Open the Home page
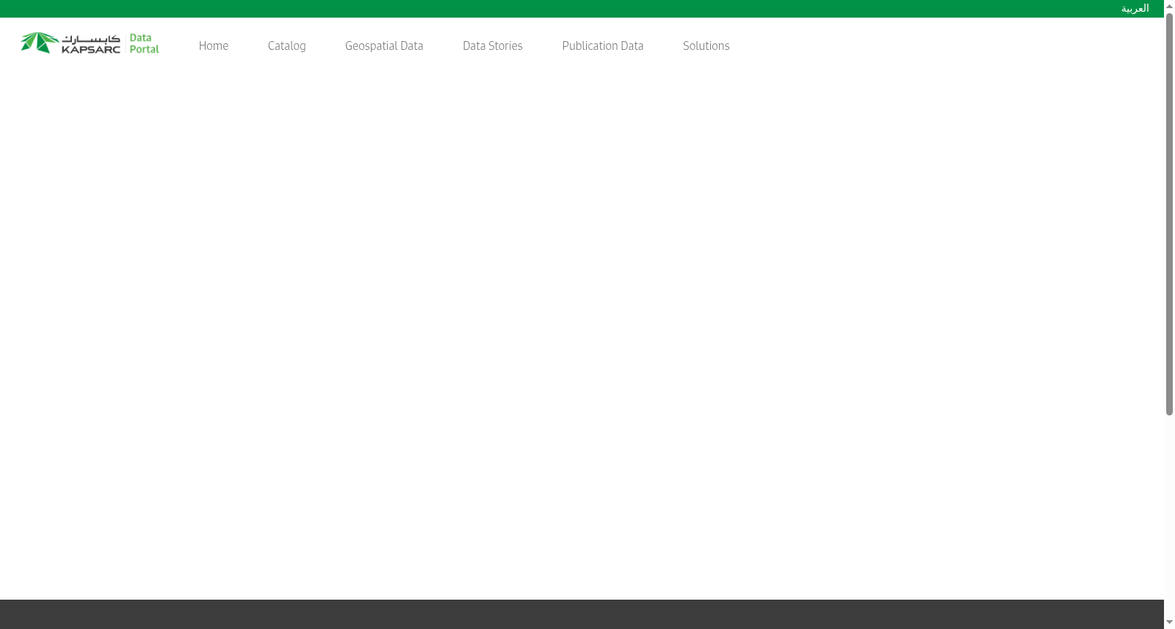This screenshot has width=1175, height=629. pos(214,46)
